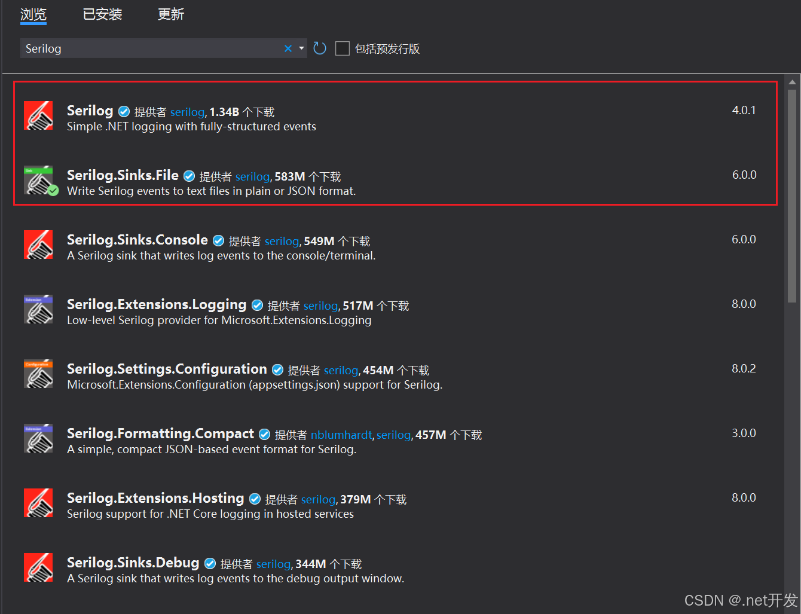Click 'Simple .NET logging with fully-structured events' description
This screenshot has width=801, height=614.
(x=191, y=127)
